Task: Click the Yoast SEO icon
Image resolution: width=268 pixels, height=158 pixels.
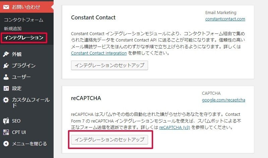Action: [6, 121]
